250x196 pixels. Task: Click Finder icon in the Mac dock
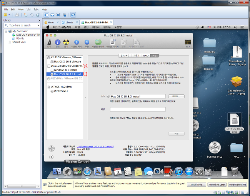click(x=57, y=171)
